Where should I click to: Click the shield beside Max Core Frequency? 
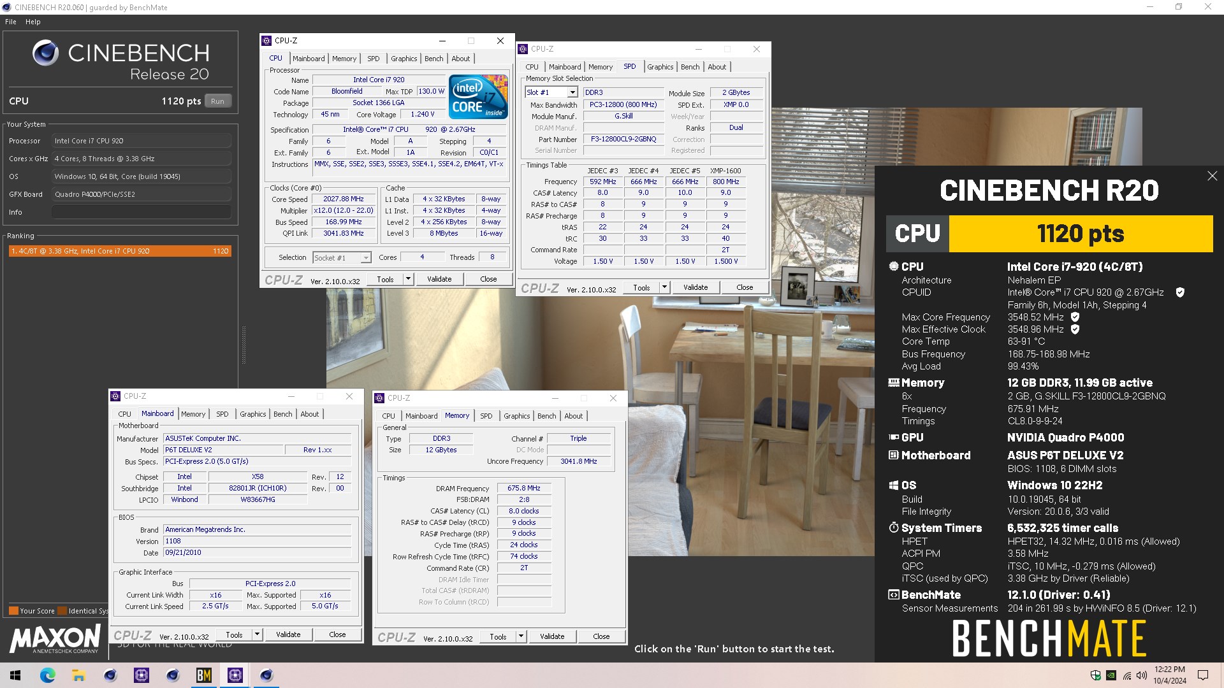click(1075, 317)
